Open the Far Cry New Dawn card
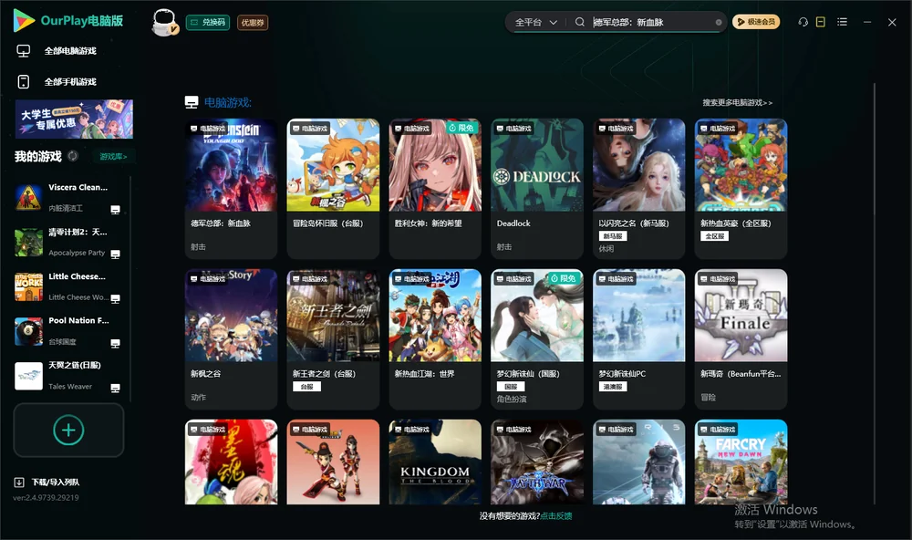This screenshot has width=912, height=540. (741, 462)
